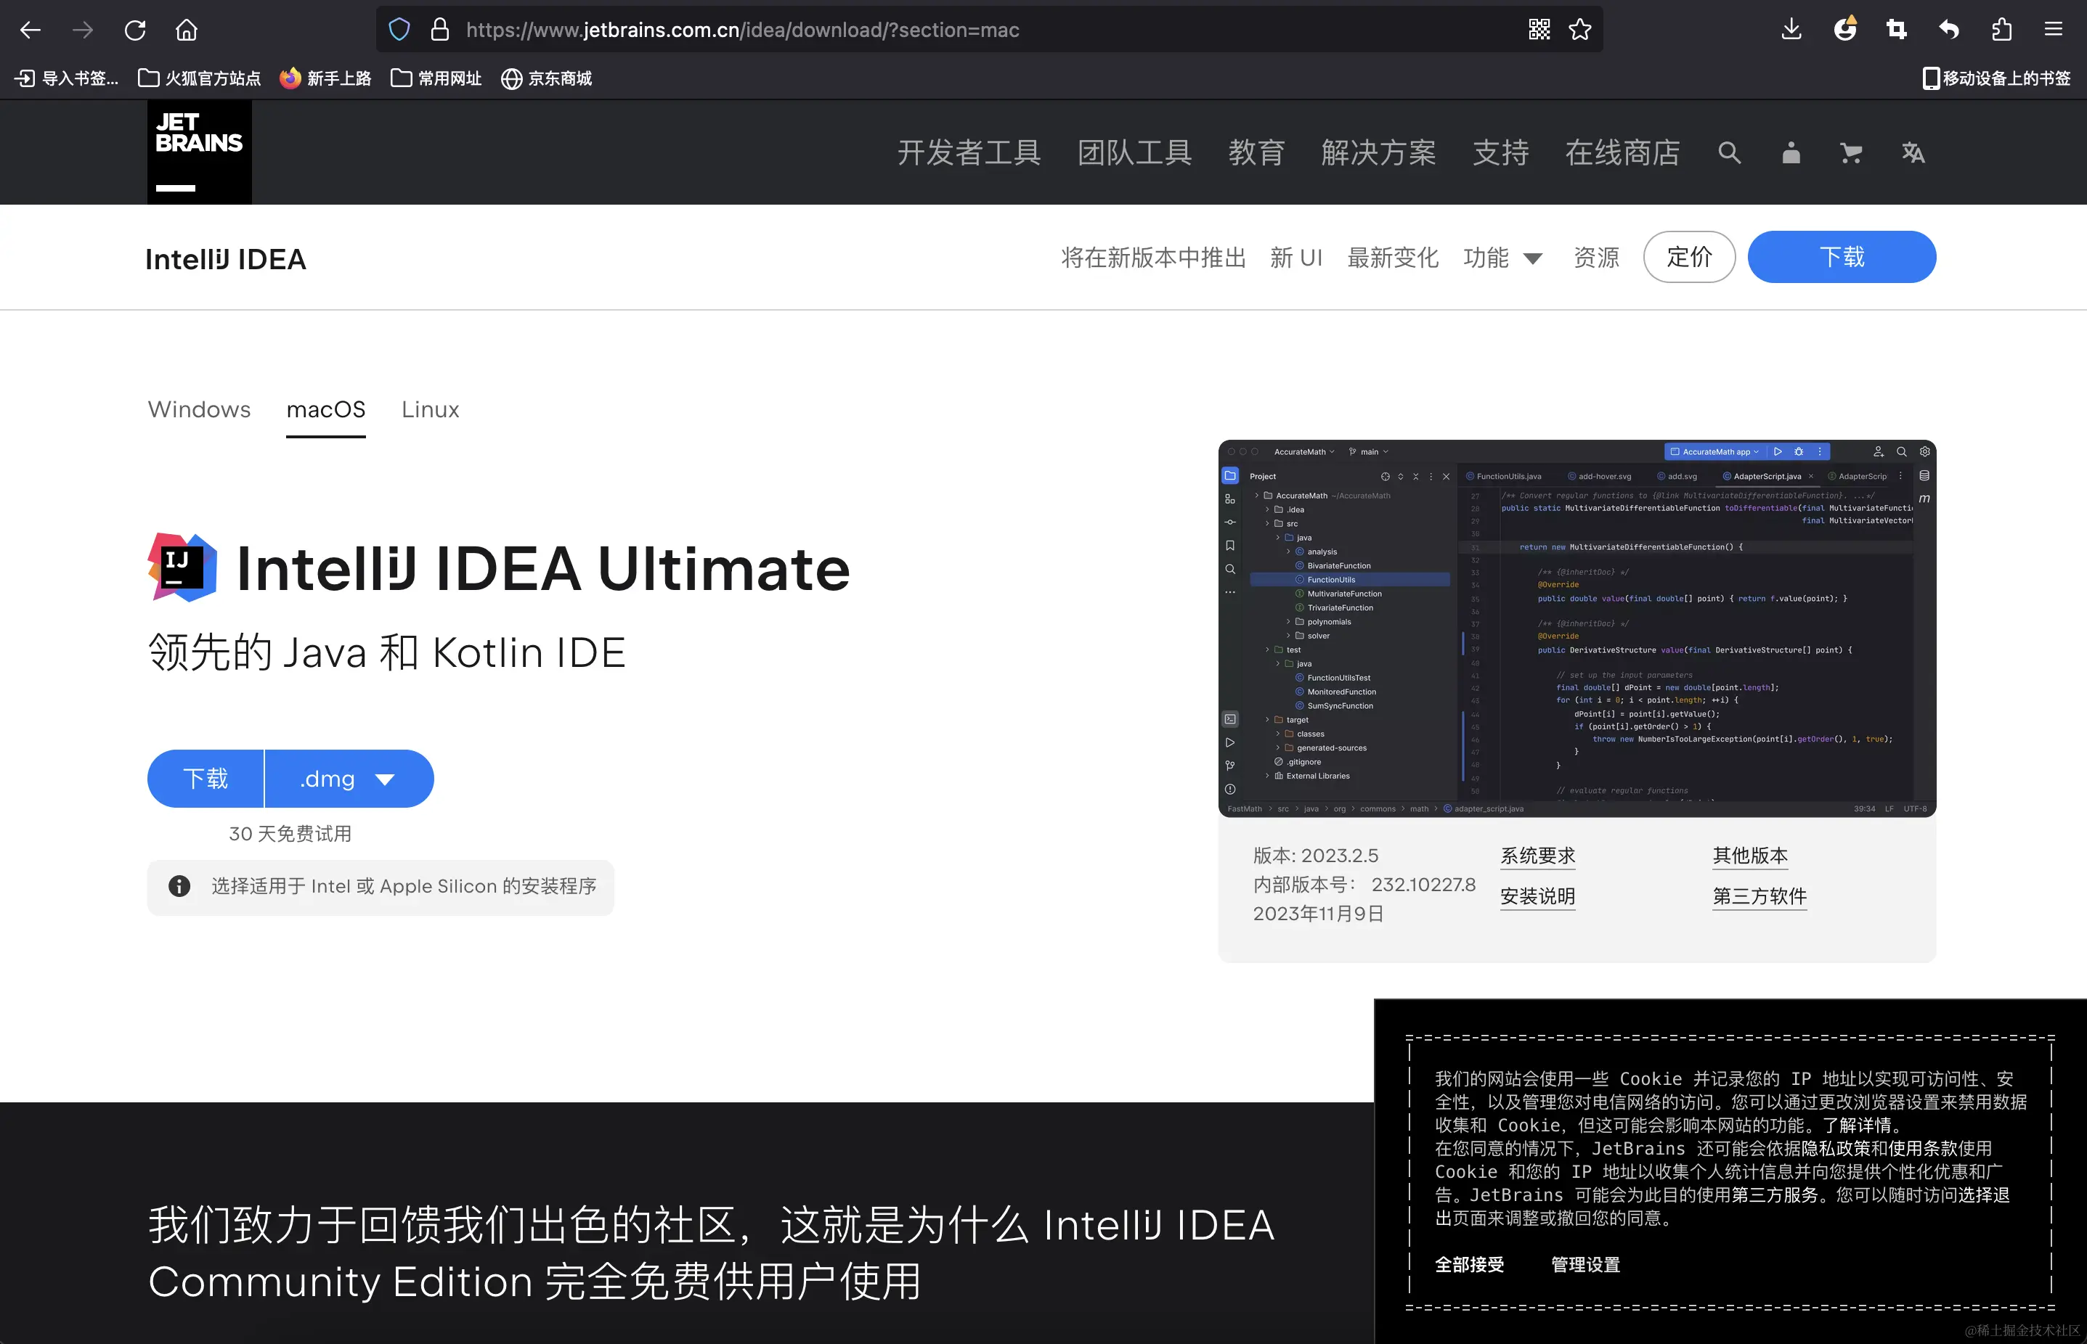Open the 安装说明 link

coord(1538,896)
